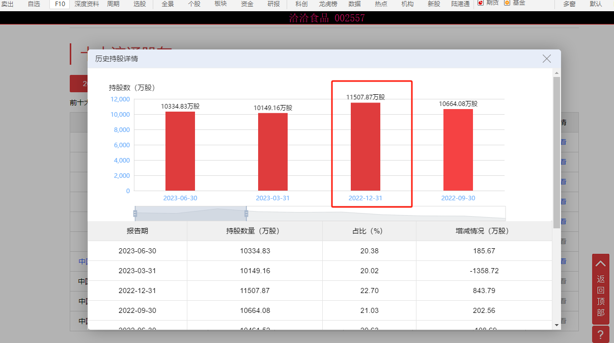The height and width of the screenshot is (343, 614).
Task: Click the 2023-03-31 axis date label
Action: click(x=273, y=198)
